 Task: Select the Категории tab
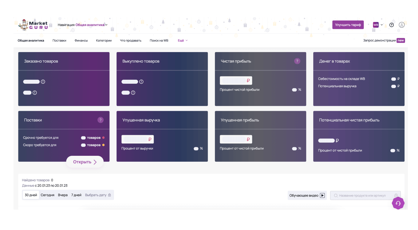pos(104,40)
